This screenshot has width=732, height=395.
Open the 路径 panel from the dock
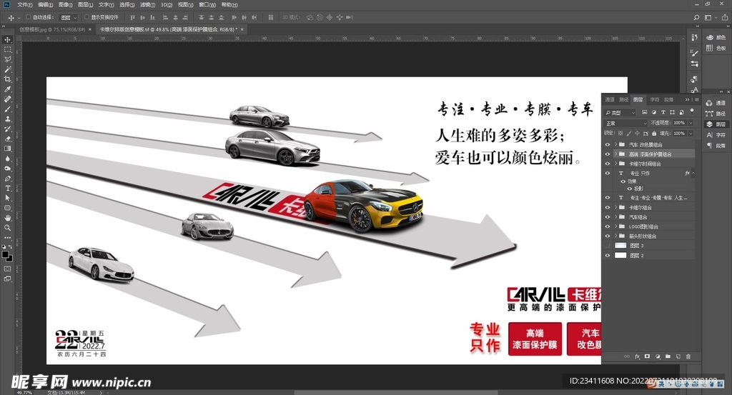(x=716, y=114)
